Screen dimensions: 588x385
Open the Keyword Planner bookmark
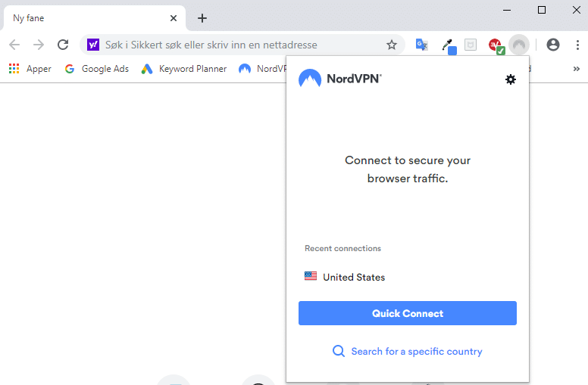click(184, 69)
